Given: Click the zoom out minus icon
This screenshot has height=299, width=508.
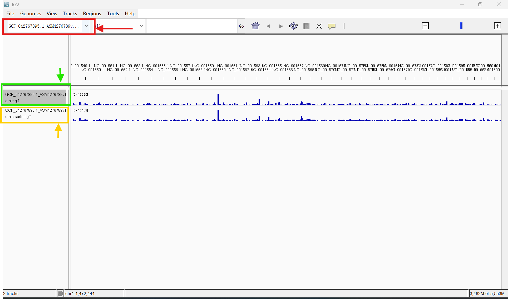Looking at the screenshot, I should click(425, 26).
